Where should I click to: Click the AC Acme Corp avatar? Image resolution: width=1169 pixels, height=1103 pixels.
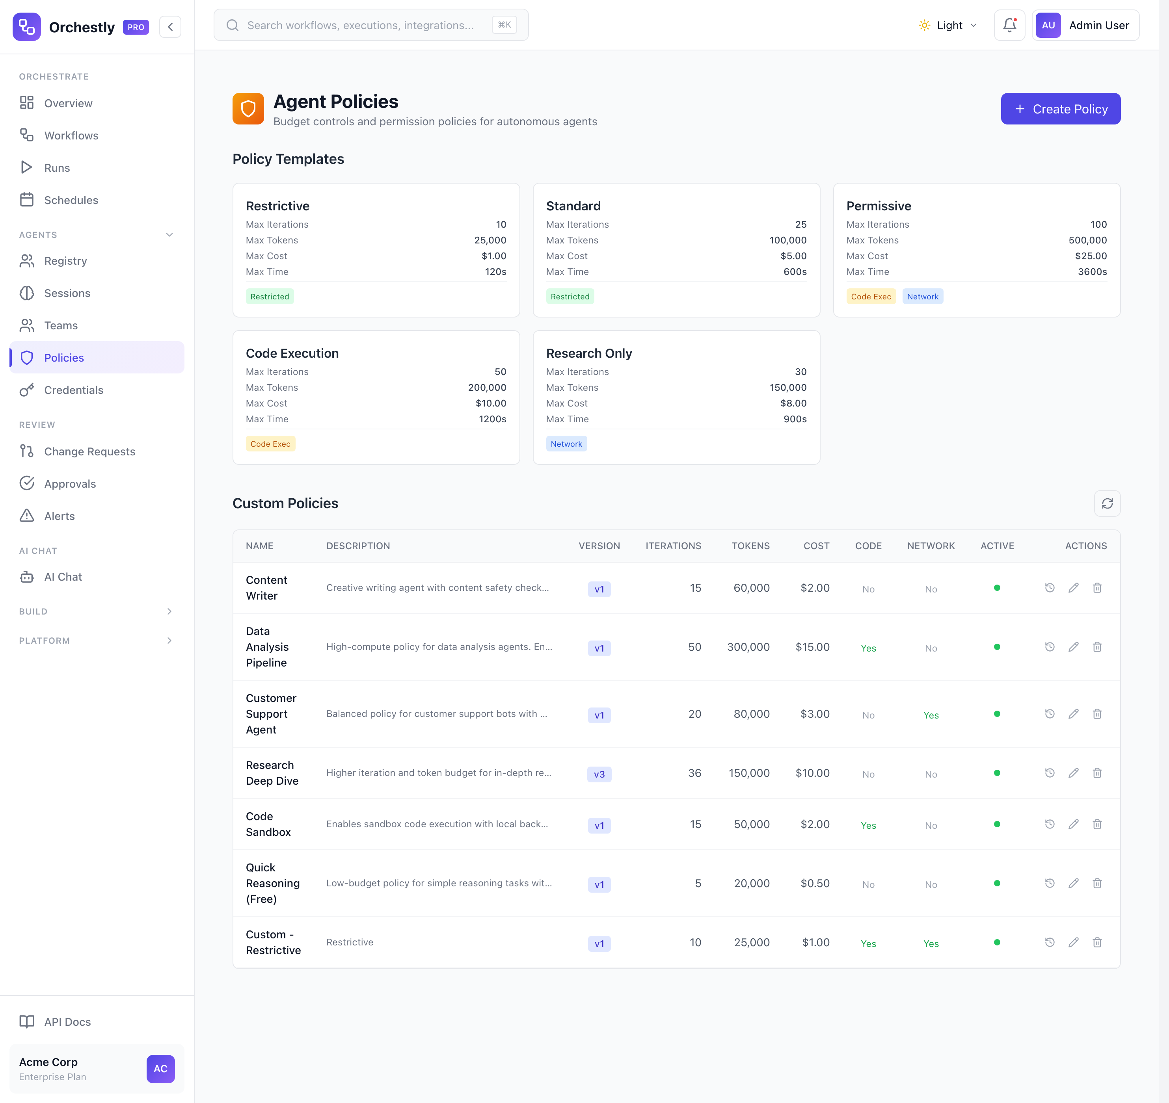point(161,1069)
